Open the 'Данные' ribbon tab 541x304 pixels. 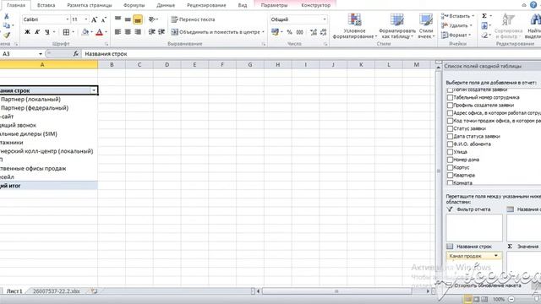coord(166,5)
